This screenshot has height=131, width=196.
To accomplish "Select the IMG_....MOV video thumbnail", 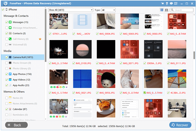I will point(82,21).
